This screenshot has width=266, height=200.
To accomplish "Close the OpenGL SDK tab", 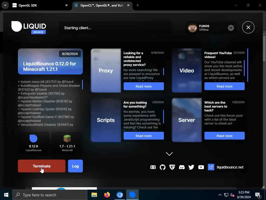I will coord(66,5).
